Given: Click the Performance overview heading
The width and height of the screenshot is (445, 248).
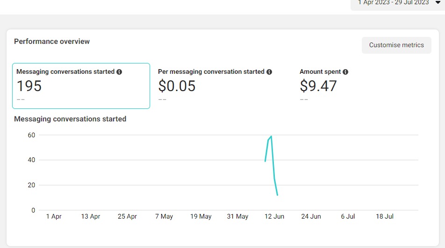Looking at the screenshot, I should click(x=52, y=42).
